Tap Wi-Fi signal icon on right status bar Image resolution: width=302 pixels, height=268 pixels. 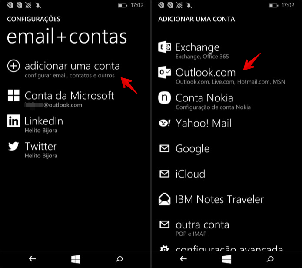pyautogui.click(x=179, y=5)
